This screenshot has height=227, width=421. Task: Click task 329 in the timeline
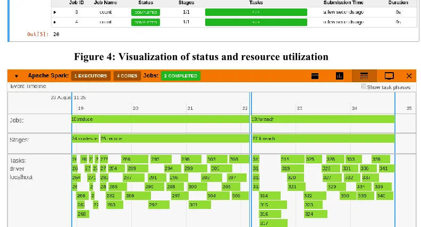point(336,187)
